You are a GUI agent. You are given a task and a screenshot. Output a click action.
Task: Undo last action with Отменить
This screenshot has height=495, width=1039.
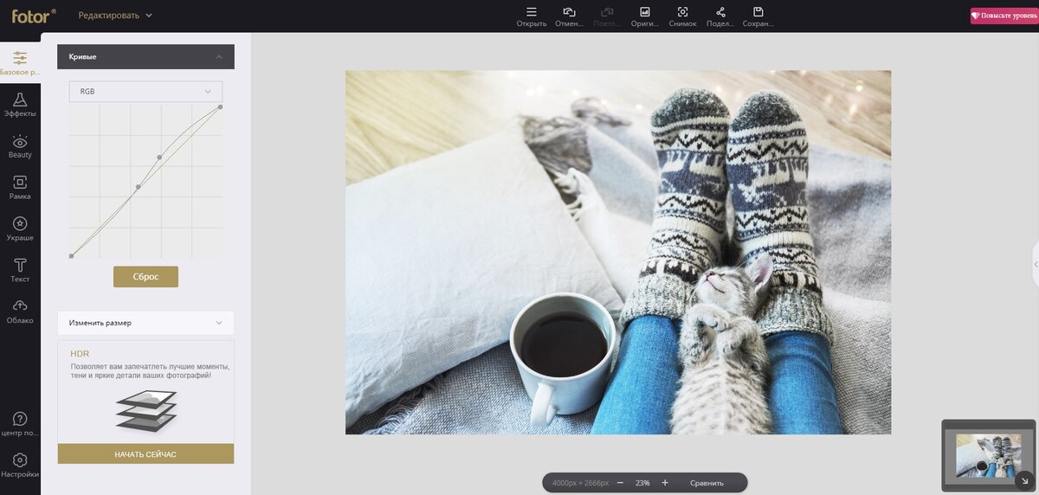coord(569,16)
